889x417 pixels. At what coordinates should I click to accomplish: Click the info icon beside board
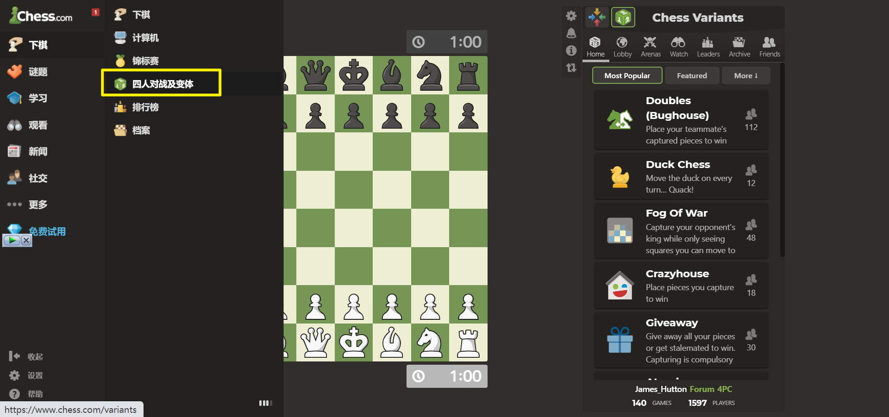pos(571,50)
